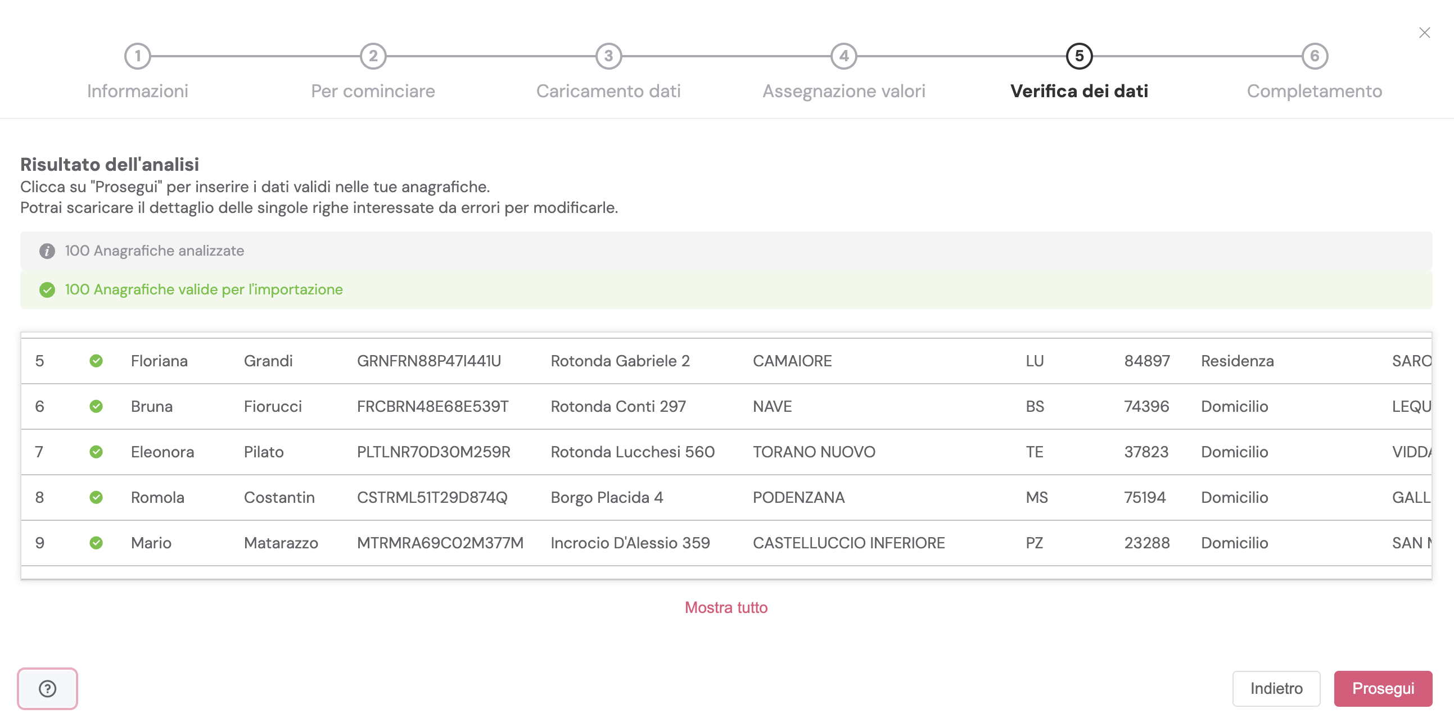This screenshot has width=1454, height=727.
Task: Click the CASTELLUCCIO INFERIORE city cell
Action: pos(848,543)
